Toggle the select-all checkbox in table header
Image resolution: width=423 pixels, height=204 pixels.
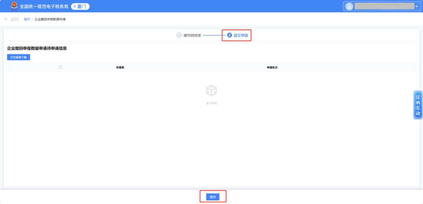pyautogui.click(x=60, y=68)
